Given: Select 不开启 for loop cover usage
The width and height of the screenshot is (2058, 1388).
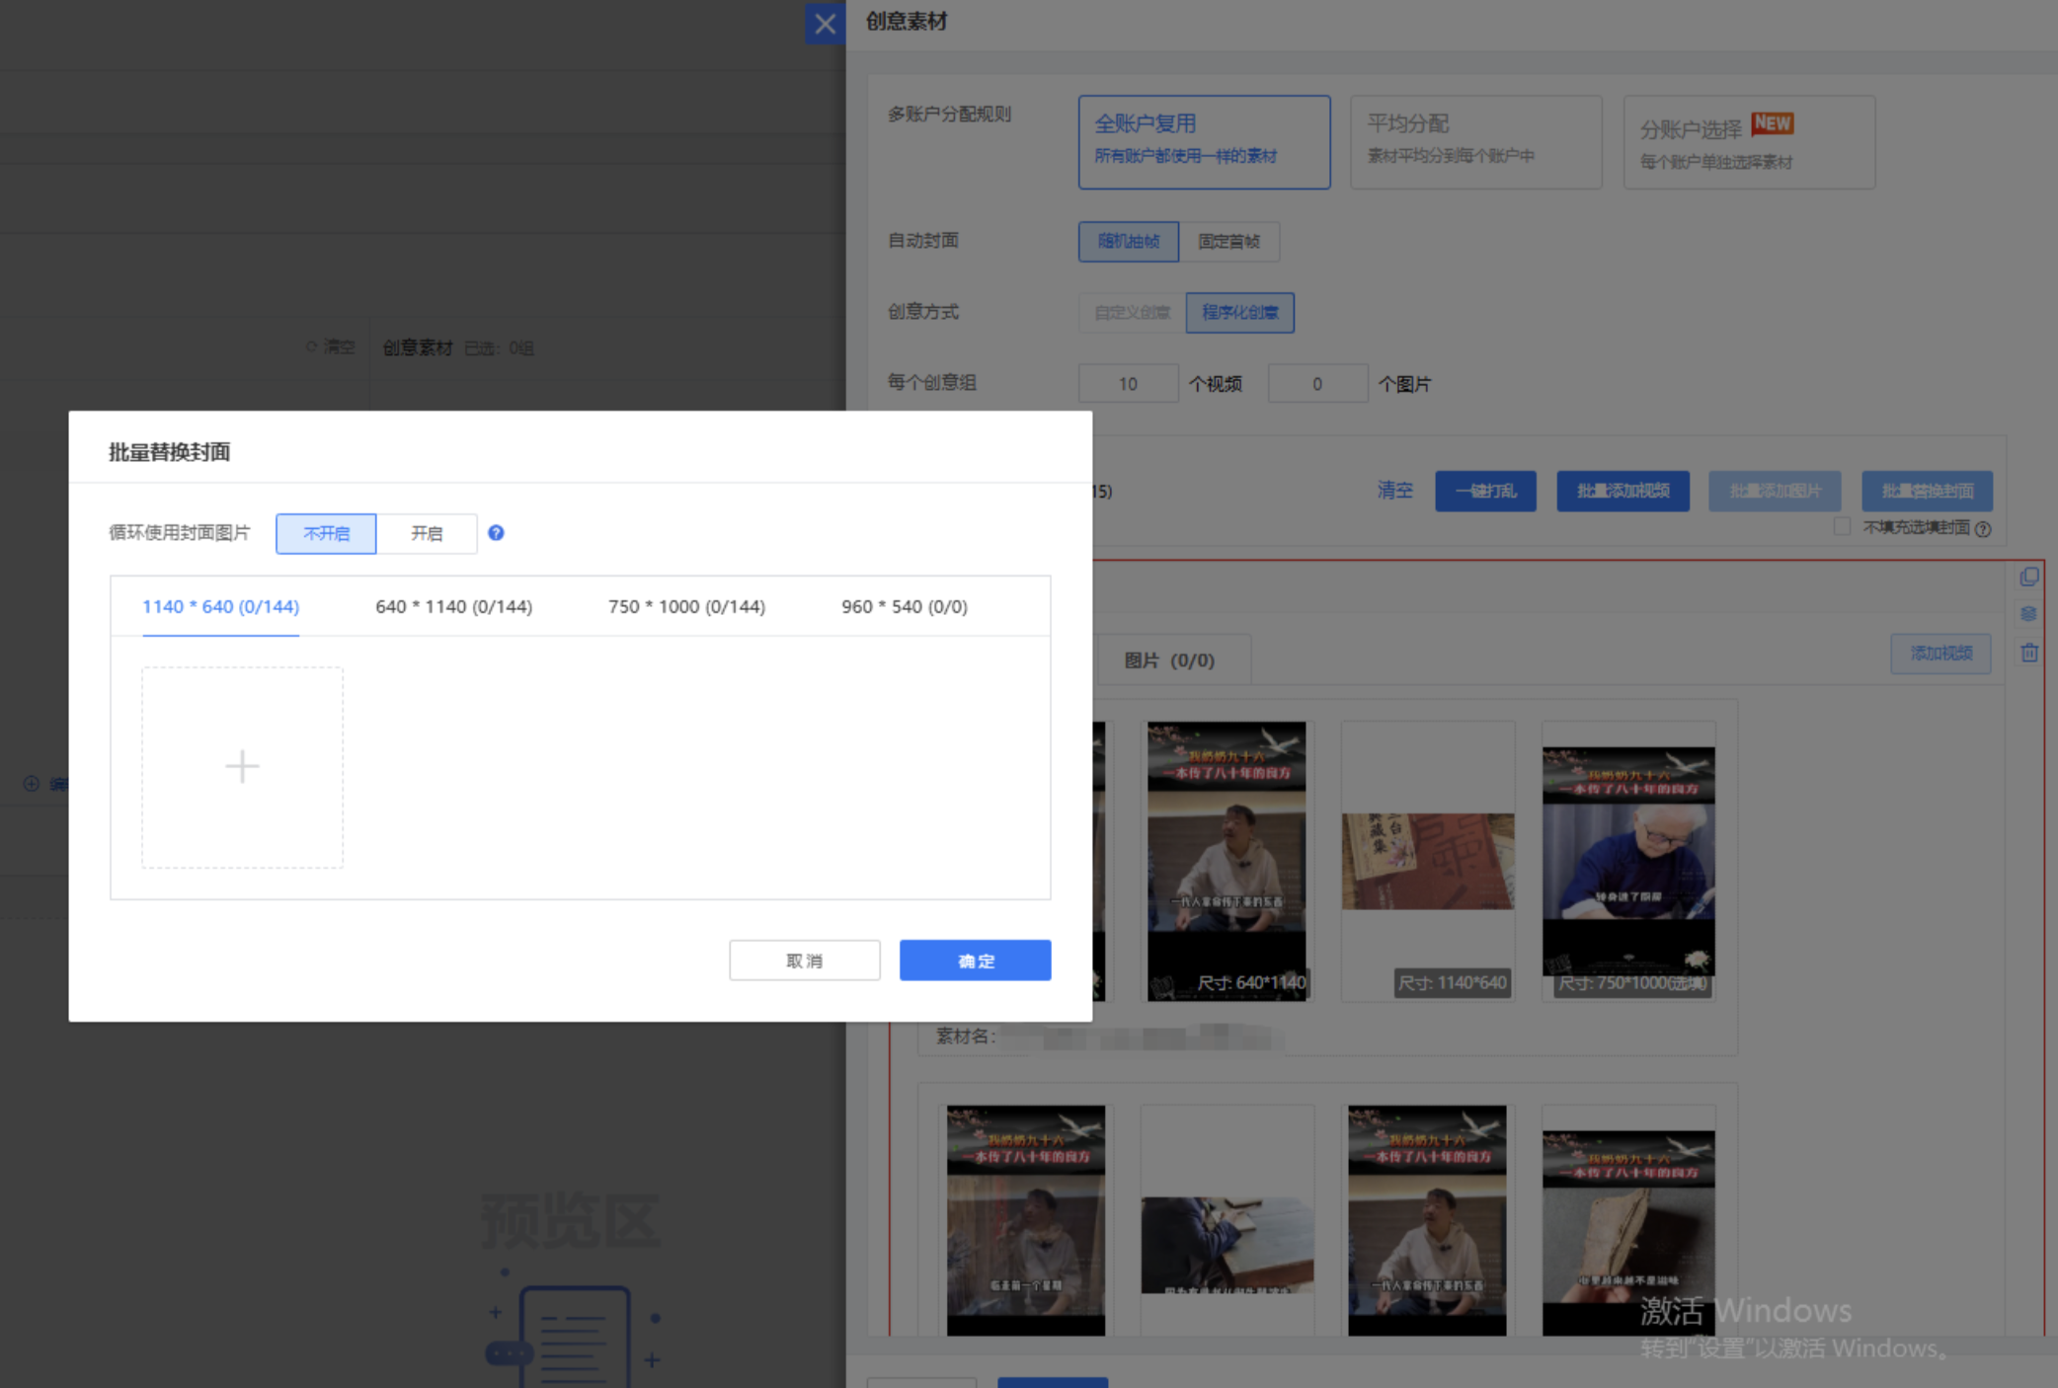Looking at the screenshot, I should point(326,533).
